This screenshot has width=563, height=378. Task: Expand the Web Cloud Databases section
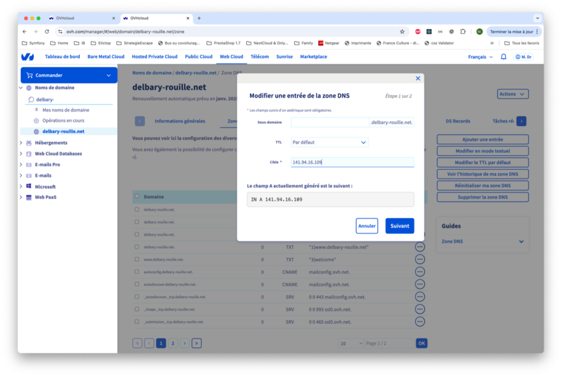pyautogui.click(x=21, y=154)
